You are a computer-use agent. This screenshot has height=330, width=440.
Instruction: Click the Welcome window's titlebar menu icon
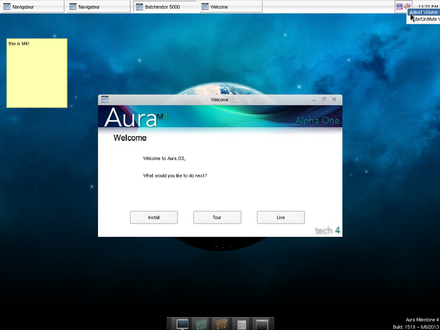[104, 99]
